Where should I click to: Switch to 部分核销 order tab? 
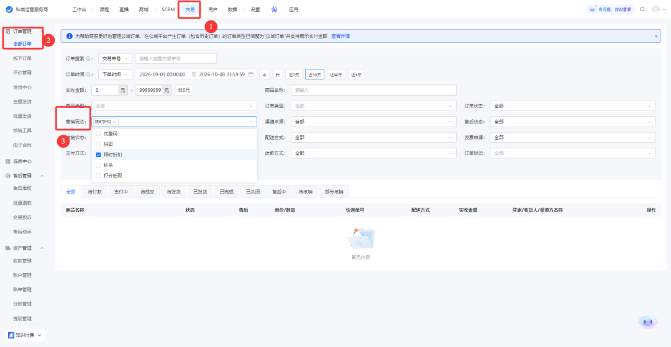point(334,192)
